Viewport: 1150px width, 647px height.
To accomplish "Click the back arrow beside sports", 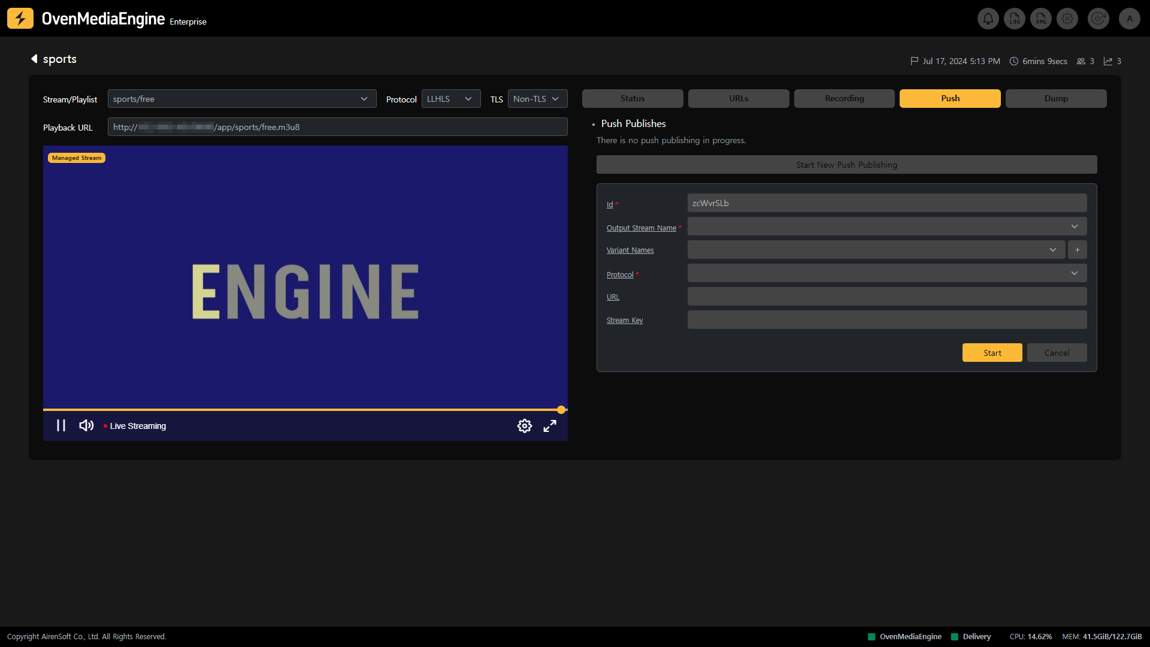I will 34,59.
